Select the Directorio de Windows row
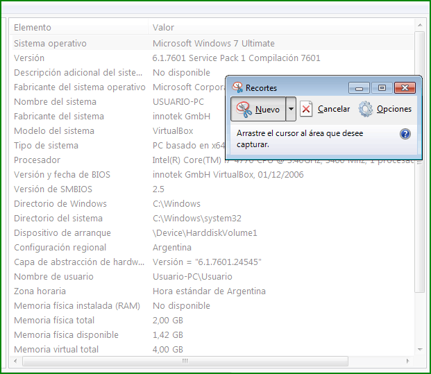This screenshot has height=374, width=431. [x=212, y=203]
